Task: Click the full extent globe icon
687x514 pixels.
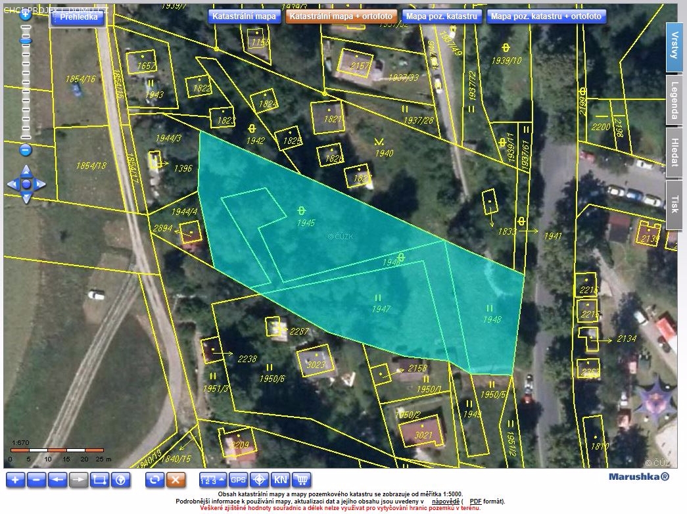Action: 120,479
